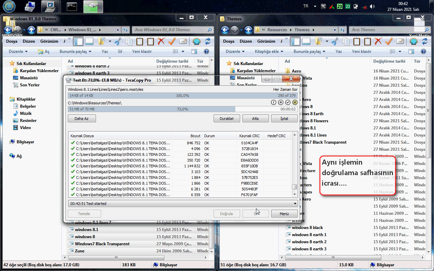Toggle TeraCopy's verify checkmark round icon
Viewport: 434px width, 271px height.
(288, 102)
